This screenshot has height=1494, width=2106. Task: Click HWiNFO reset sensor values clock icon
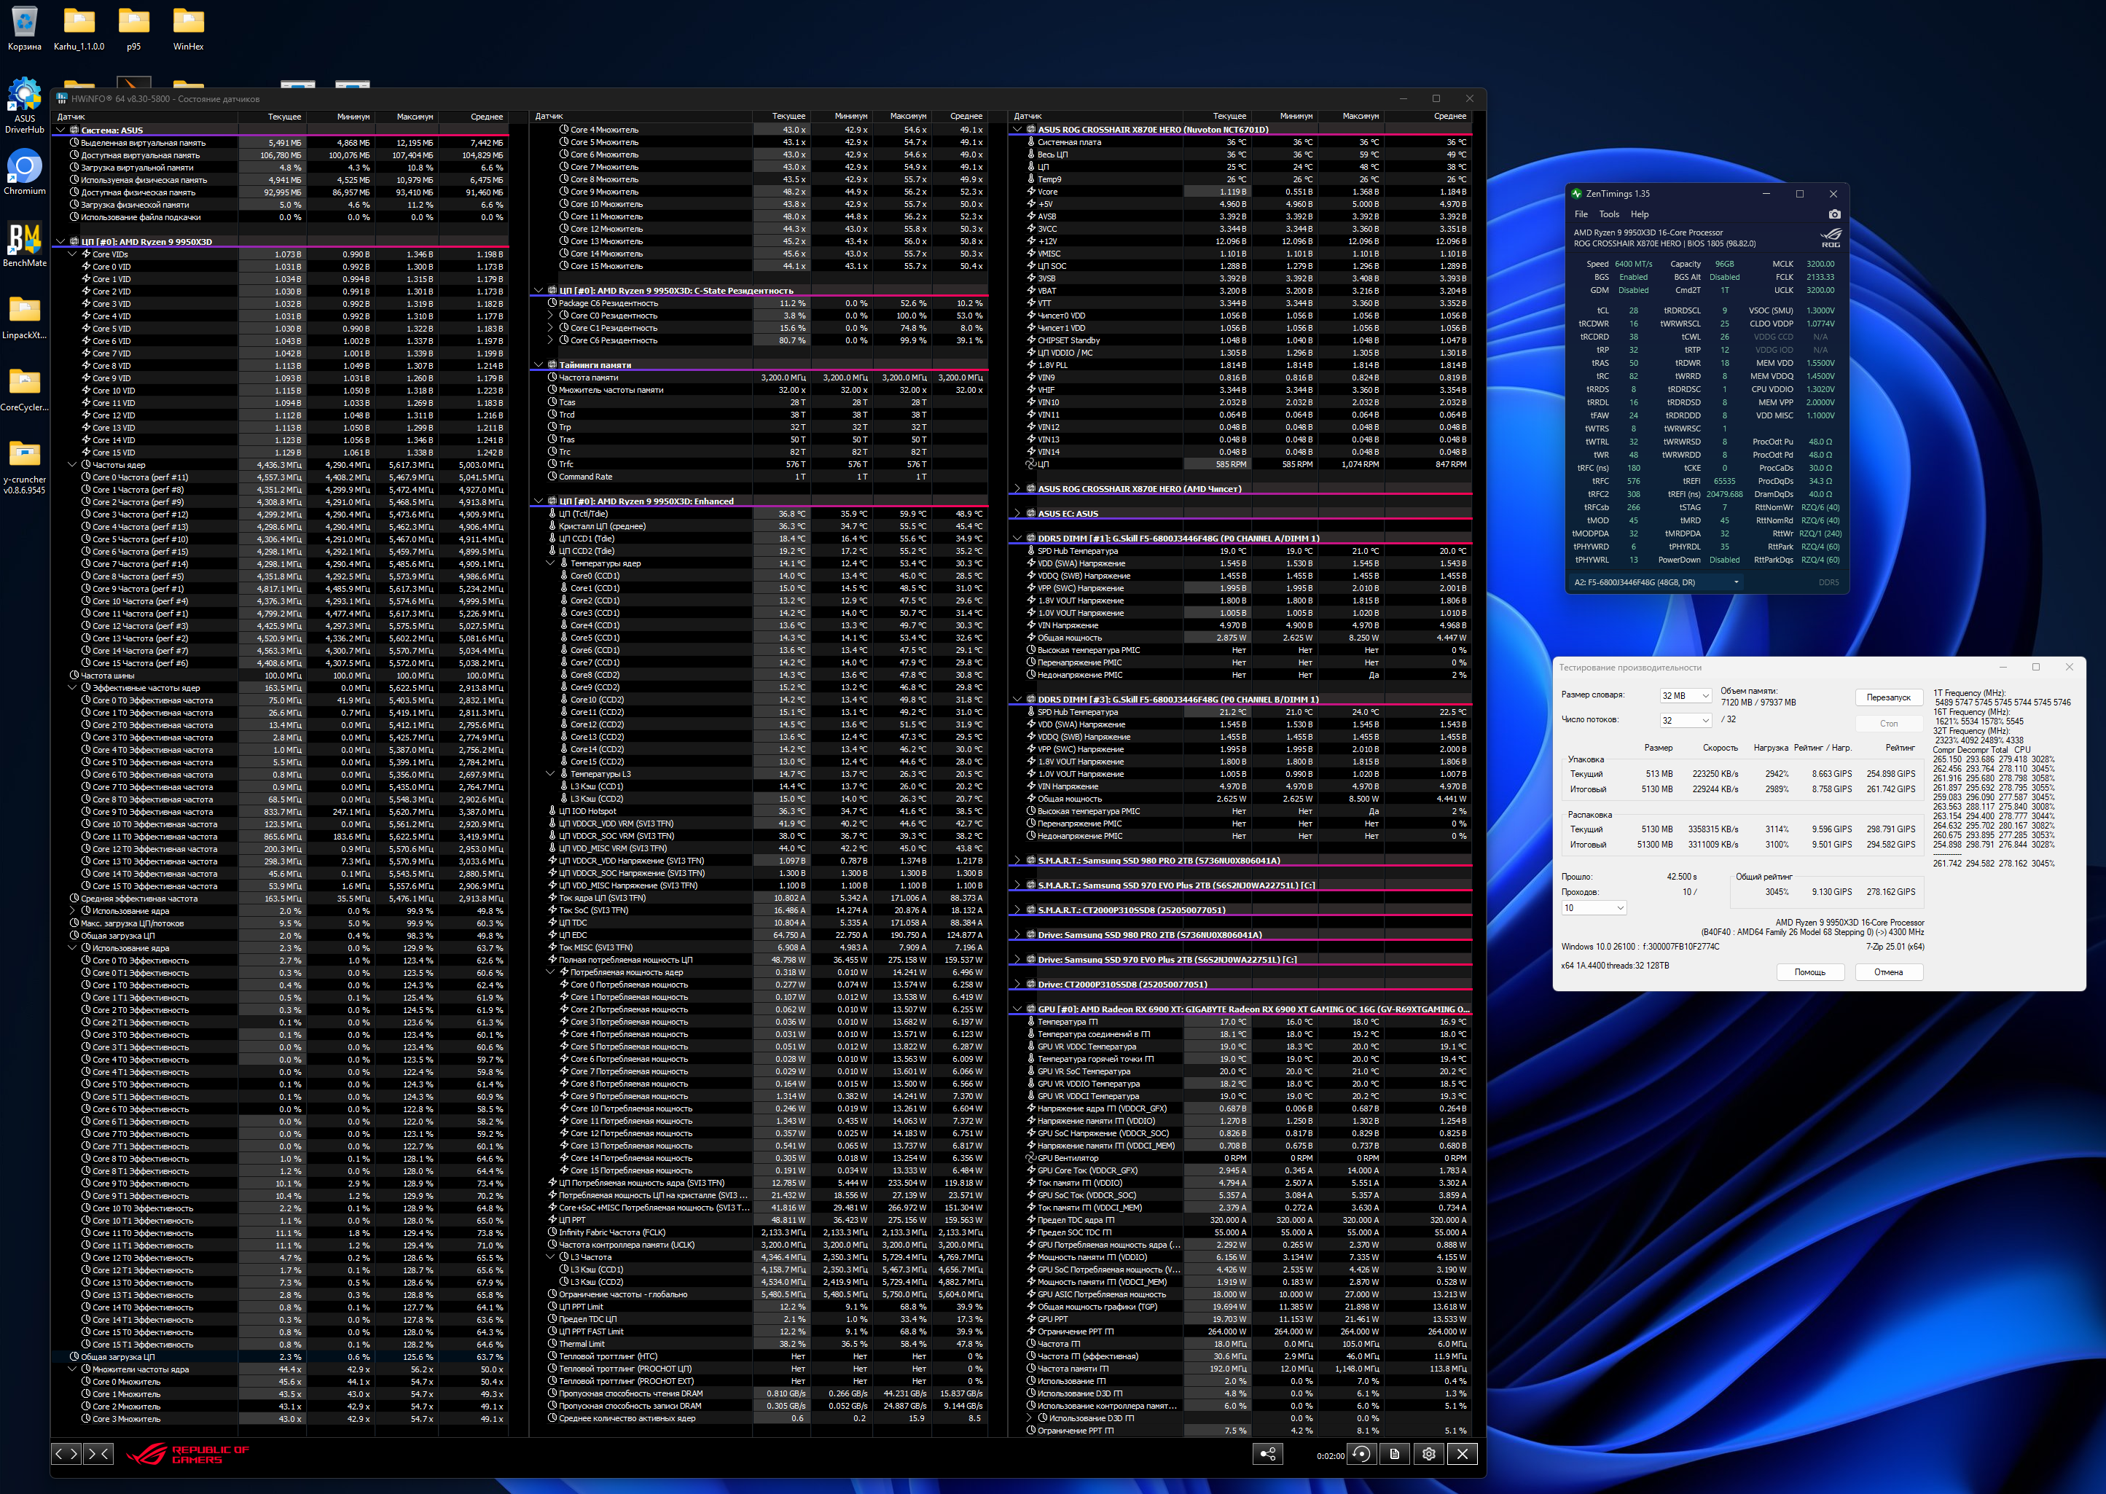click(1361, 1453)
